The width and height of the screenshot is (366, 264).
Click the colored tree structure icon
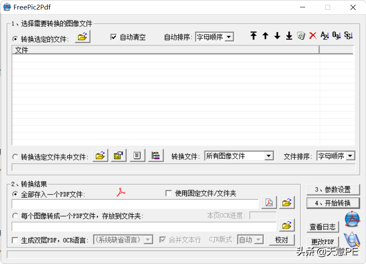click(156, 156)
